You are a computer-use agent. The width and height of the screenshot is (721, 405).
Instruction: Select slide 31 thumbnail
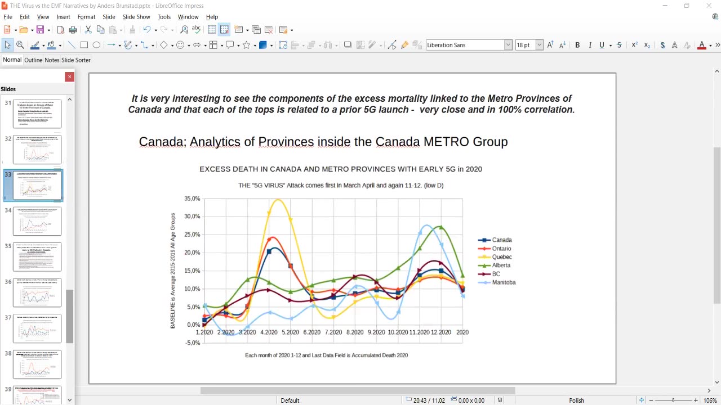(37, 114)
